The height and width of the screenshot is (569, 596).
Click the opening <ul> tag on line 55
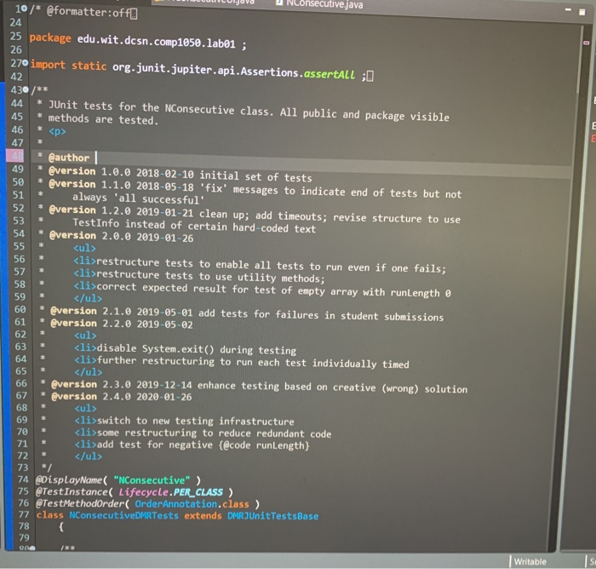coord(84,249)
